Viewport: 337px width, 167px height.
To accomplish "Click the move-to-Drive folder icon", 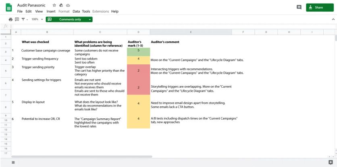I will [x=61, y=5].
